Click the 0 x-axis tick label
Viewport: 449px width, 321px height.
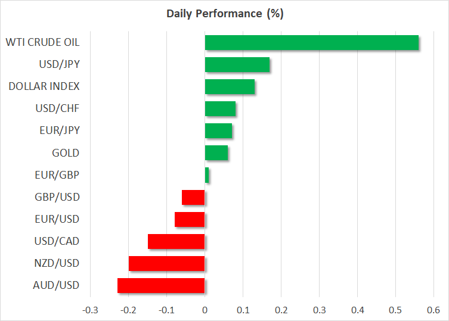[205, 310]
